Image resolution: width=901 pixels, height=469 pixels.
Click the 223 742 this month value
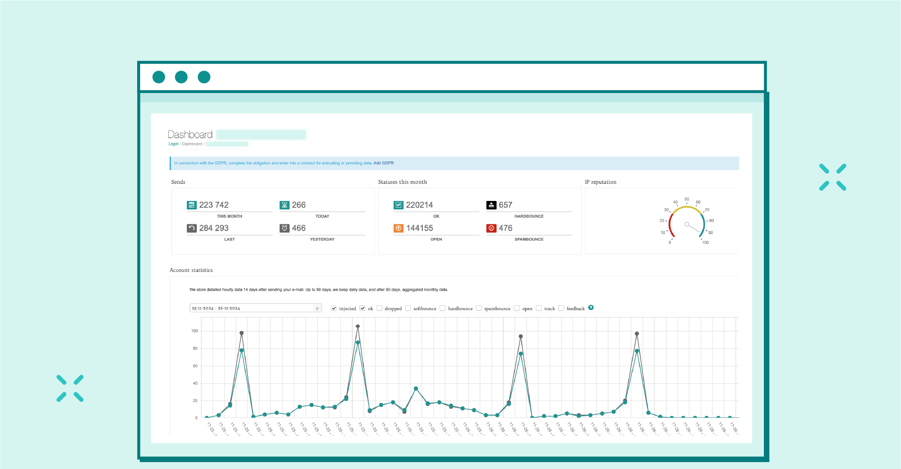(214, 205)
